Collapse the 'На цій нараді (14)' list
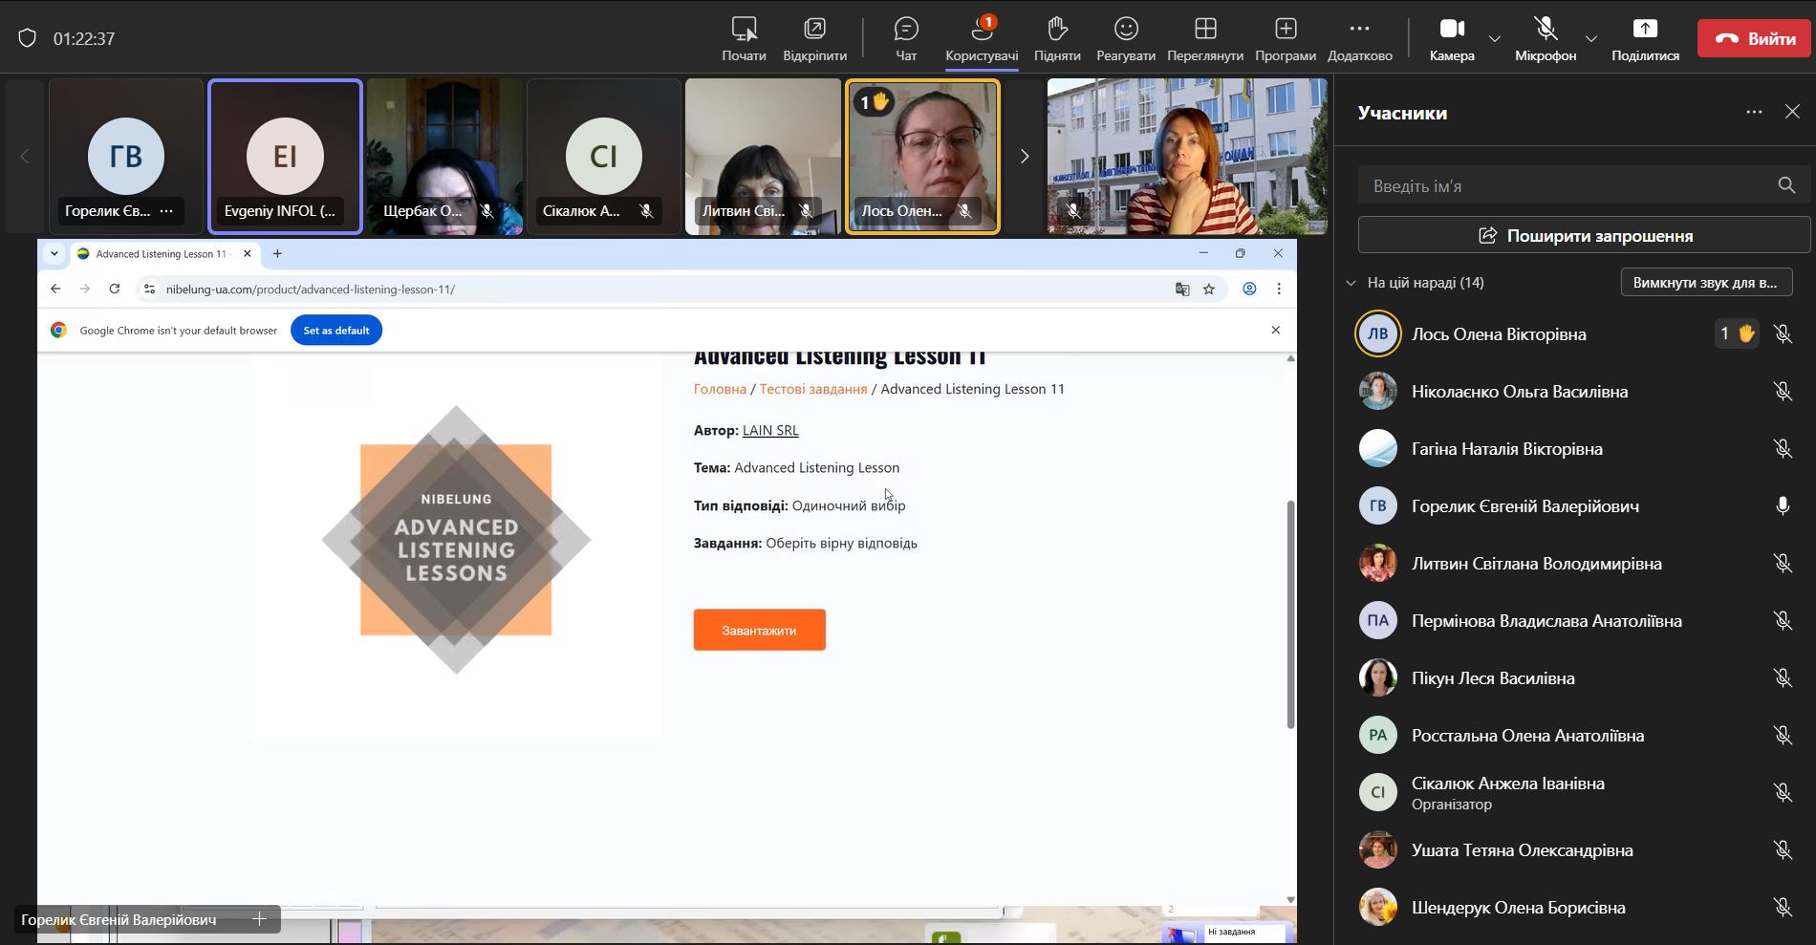Screen dimensions: 1816x945 click(x=1351, y=283)
